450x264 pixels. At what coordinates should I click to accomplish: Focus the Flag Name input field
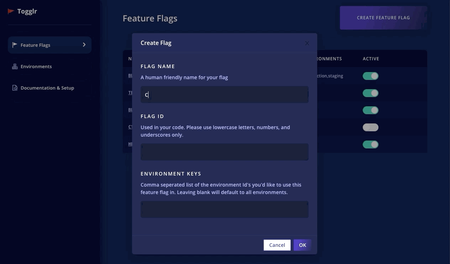pos(225,95)
